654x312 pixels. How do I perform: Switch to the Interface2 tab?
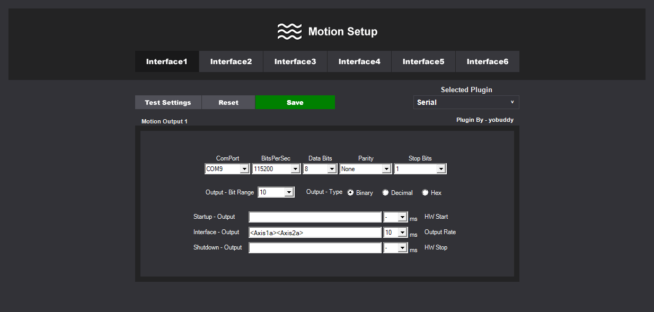(x=231, y=61)
